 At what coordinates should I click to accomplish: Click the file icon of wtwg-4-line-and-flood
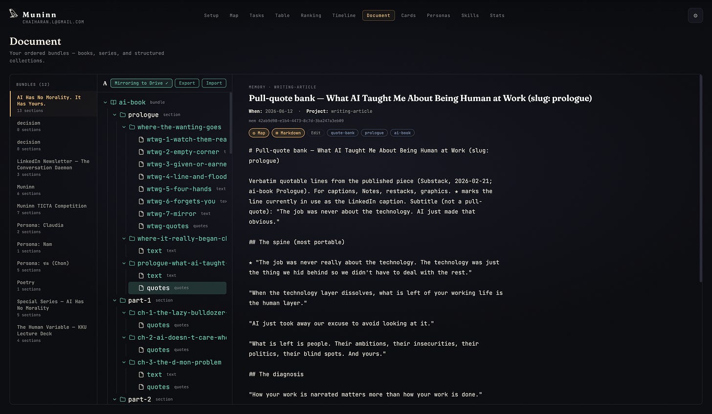click(141, 177)
